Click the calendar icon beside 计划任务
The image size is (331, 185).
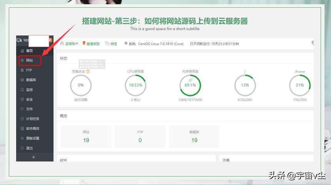pyautogui.click(x=22, y=119)
